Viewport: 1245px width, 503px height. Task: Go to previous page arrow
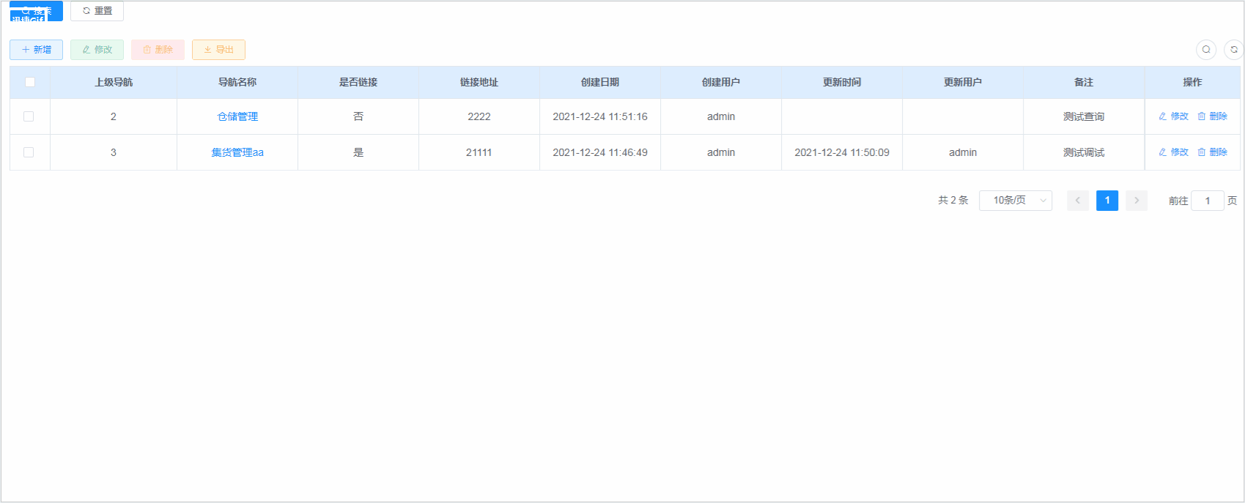1078,201
